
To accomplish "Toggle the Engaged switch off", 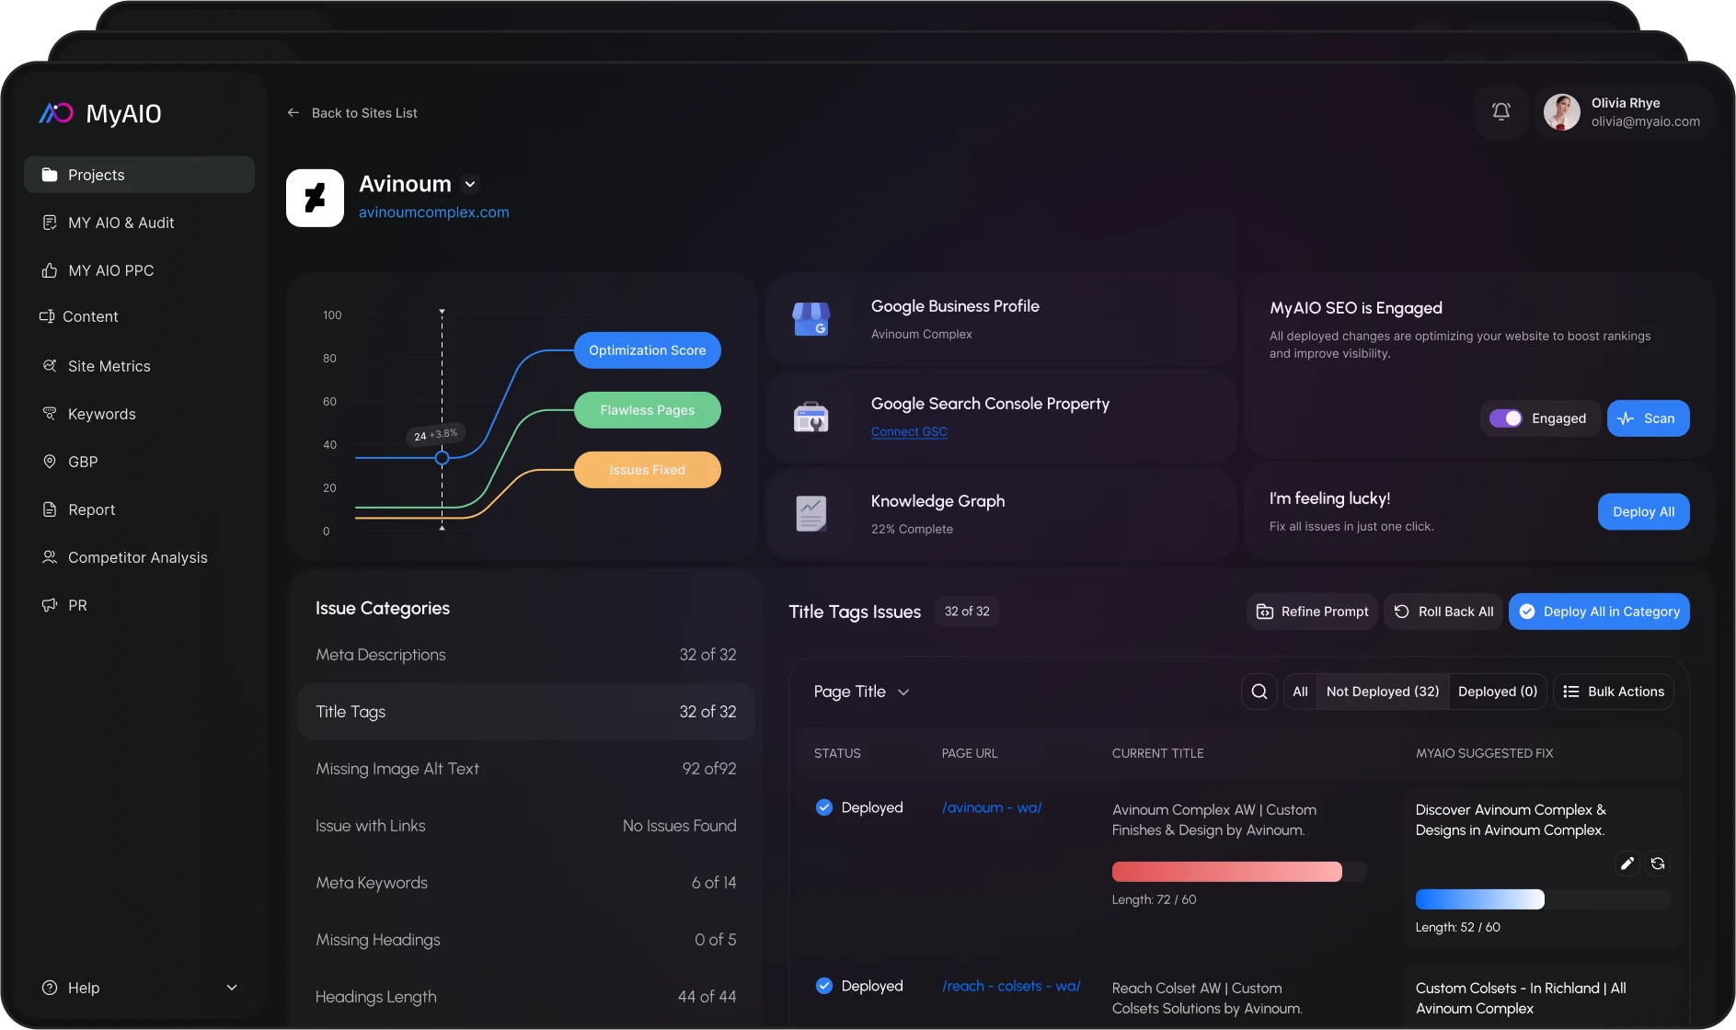I will [1506, 418].
